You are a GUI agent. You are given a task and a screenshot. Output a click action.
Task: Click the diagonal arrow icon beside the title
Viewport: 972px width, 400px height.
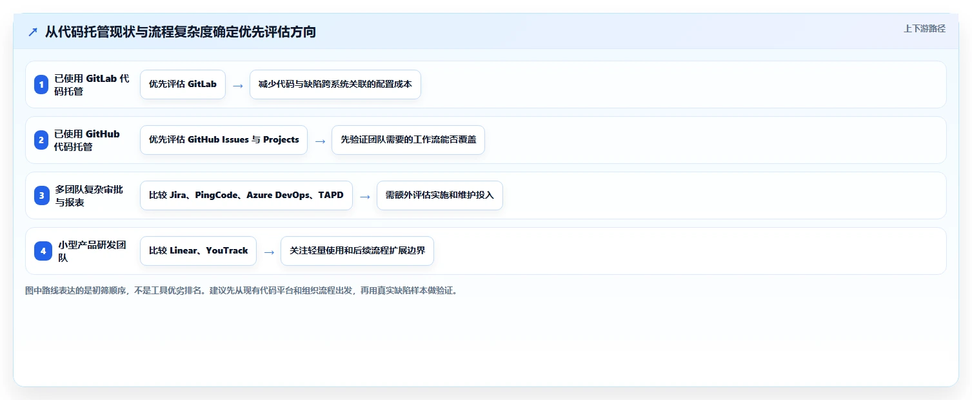click(x=33, y=32)
